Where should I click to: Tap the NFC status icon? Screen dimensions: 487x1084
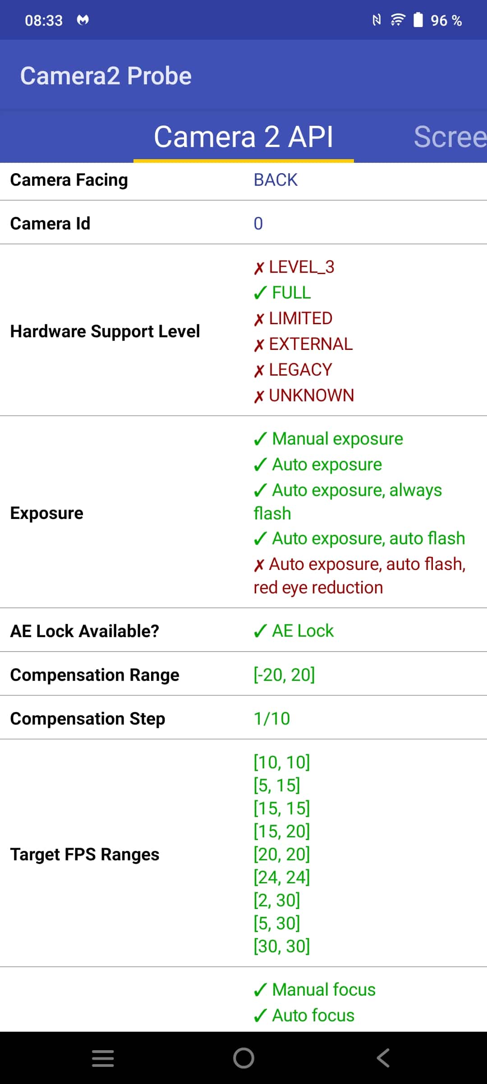click(x=377, y=20)
